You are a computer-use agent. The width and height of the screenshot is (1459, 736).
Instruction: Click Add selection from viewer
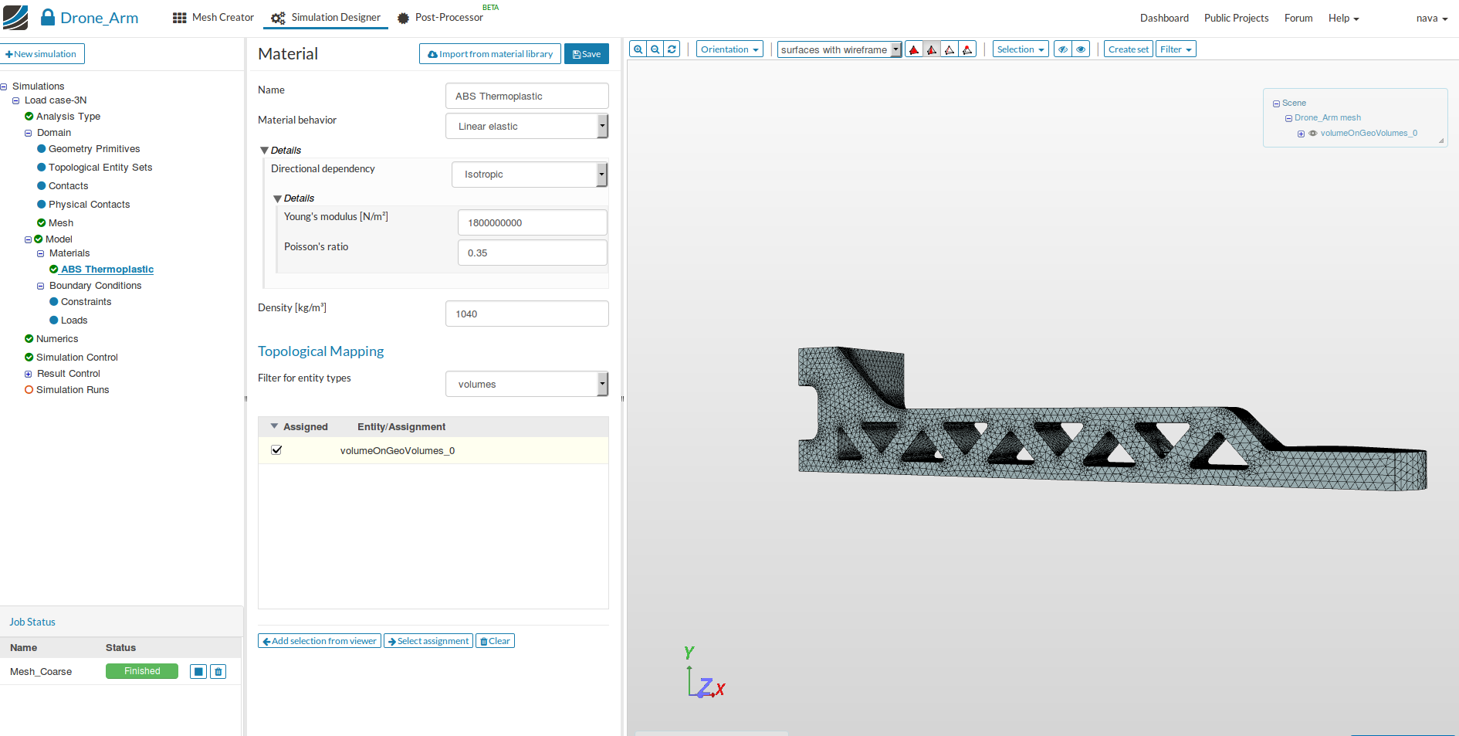320,641
